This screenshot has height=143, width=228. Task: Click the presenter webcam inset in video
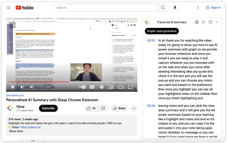(x=86, y=72)
